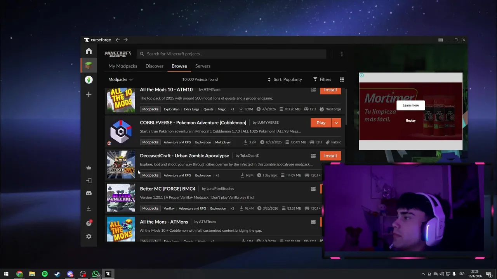
Task: Click the Minecraft Java Edition logo
Action: [x=118, y=54]
